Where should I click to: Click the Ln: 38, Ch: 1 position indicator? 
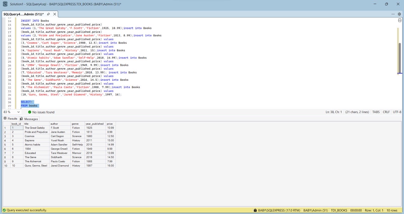click(x=334, y=112)
